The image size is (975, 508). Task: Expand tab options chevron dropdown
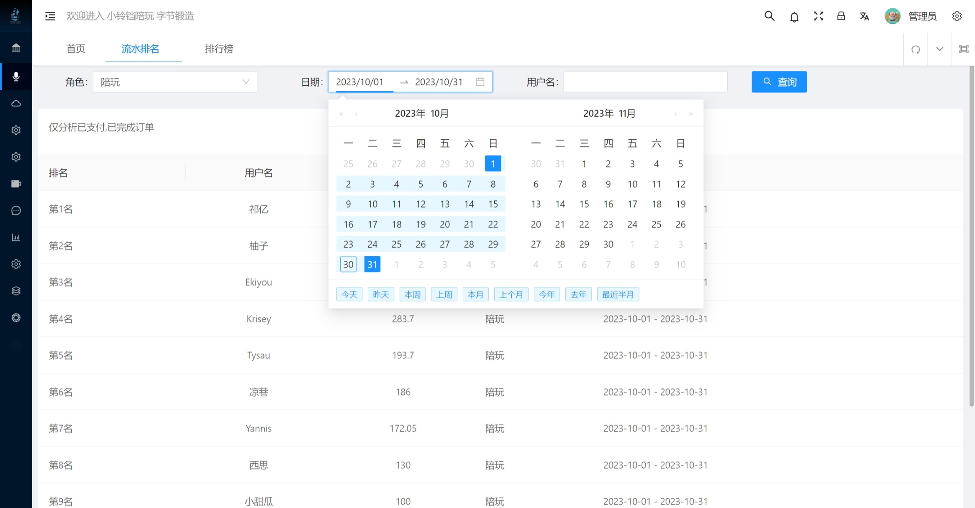(x=939, y=49)
